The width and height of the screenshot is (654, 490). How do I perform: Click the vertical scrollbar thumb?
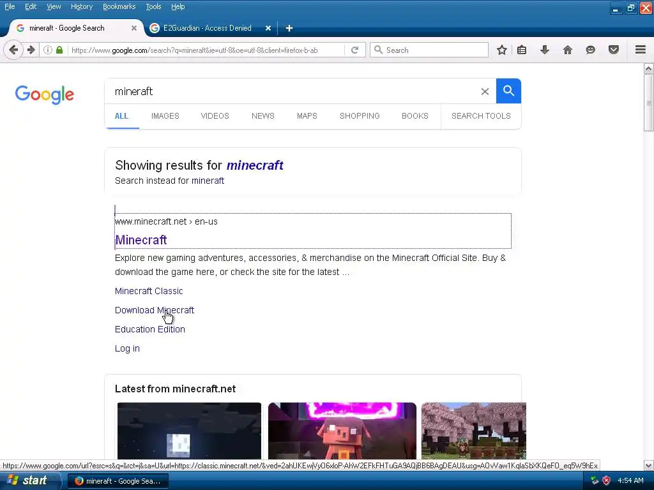tap(649, 103)
